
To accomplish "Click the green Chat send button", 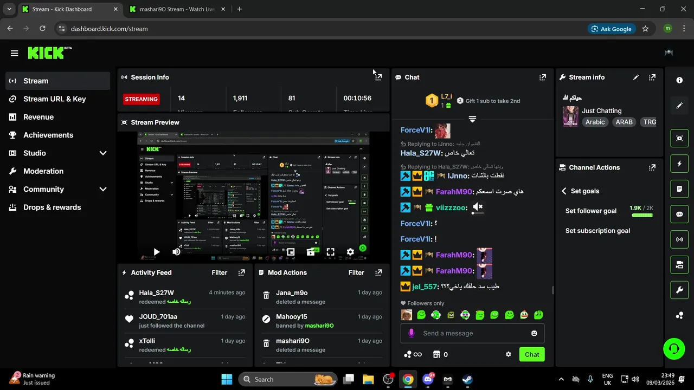I will (532, 354).
